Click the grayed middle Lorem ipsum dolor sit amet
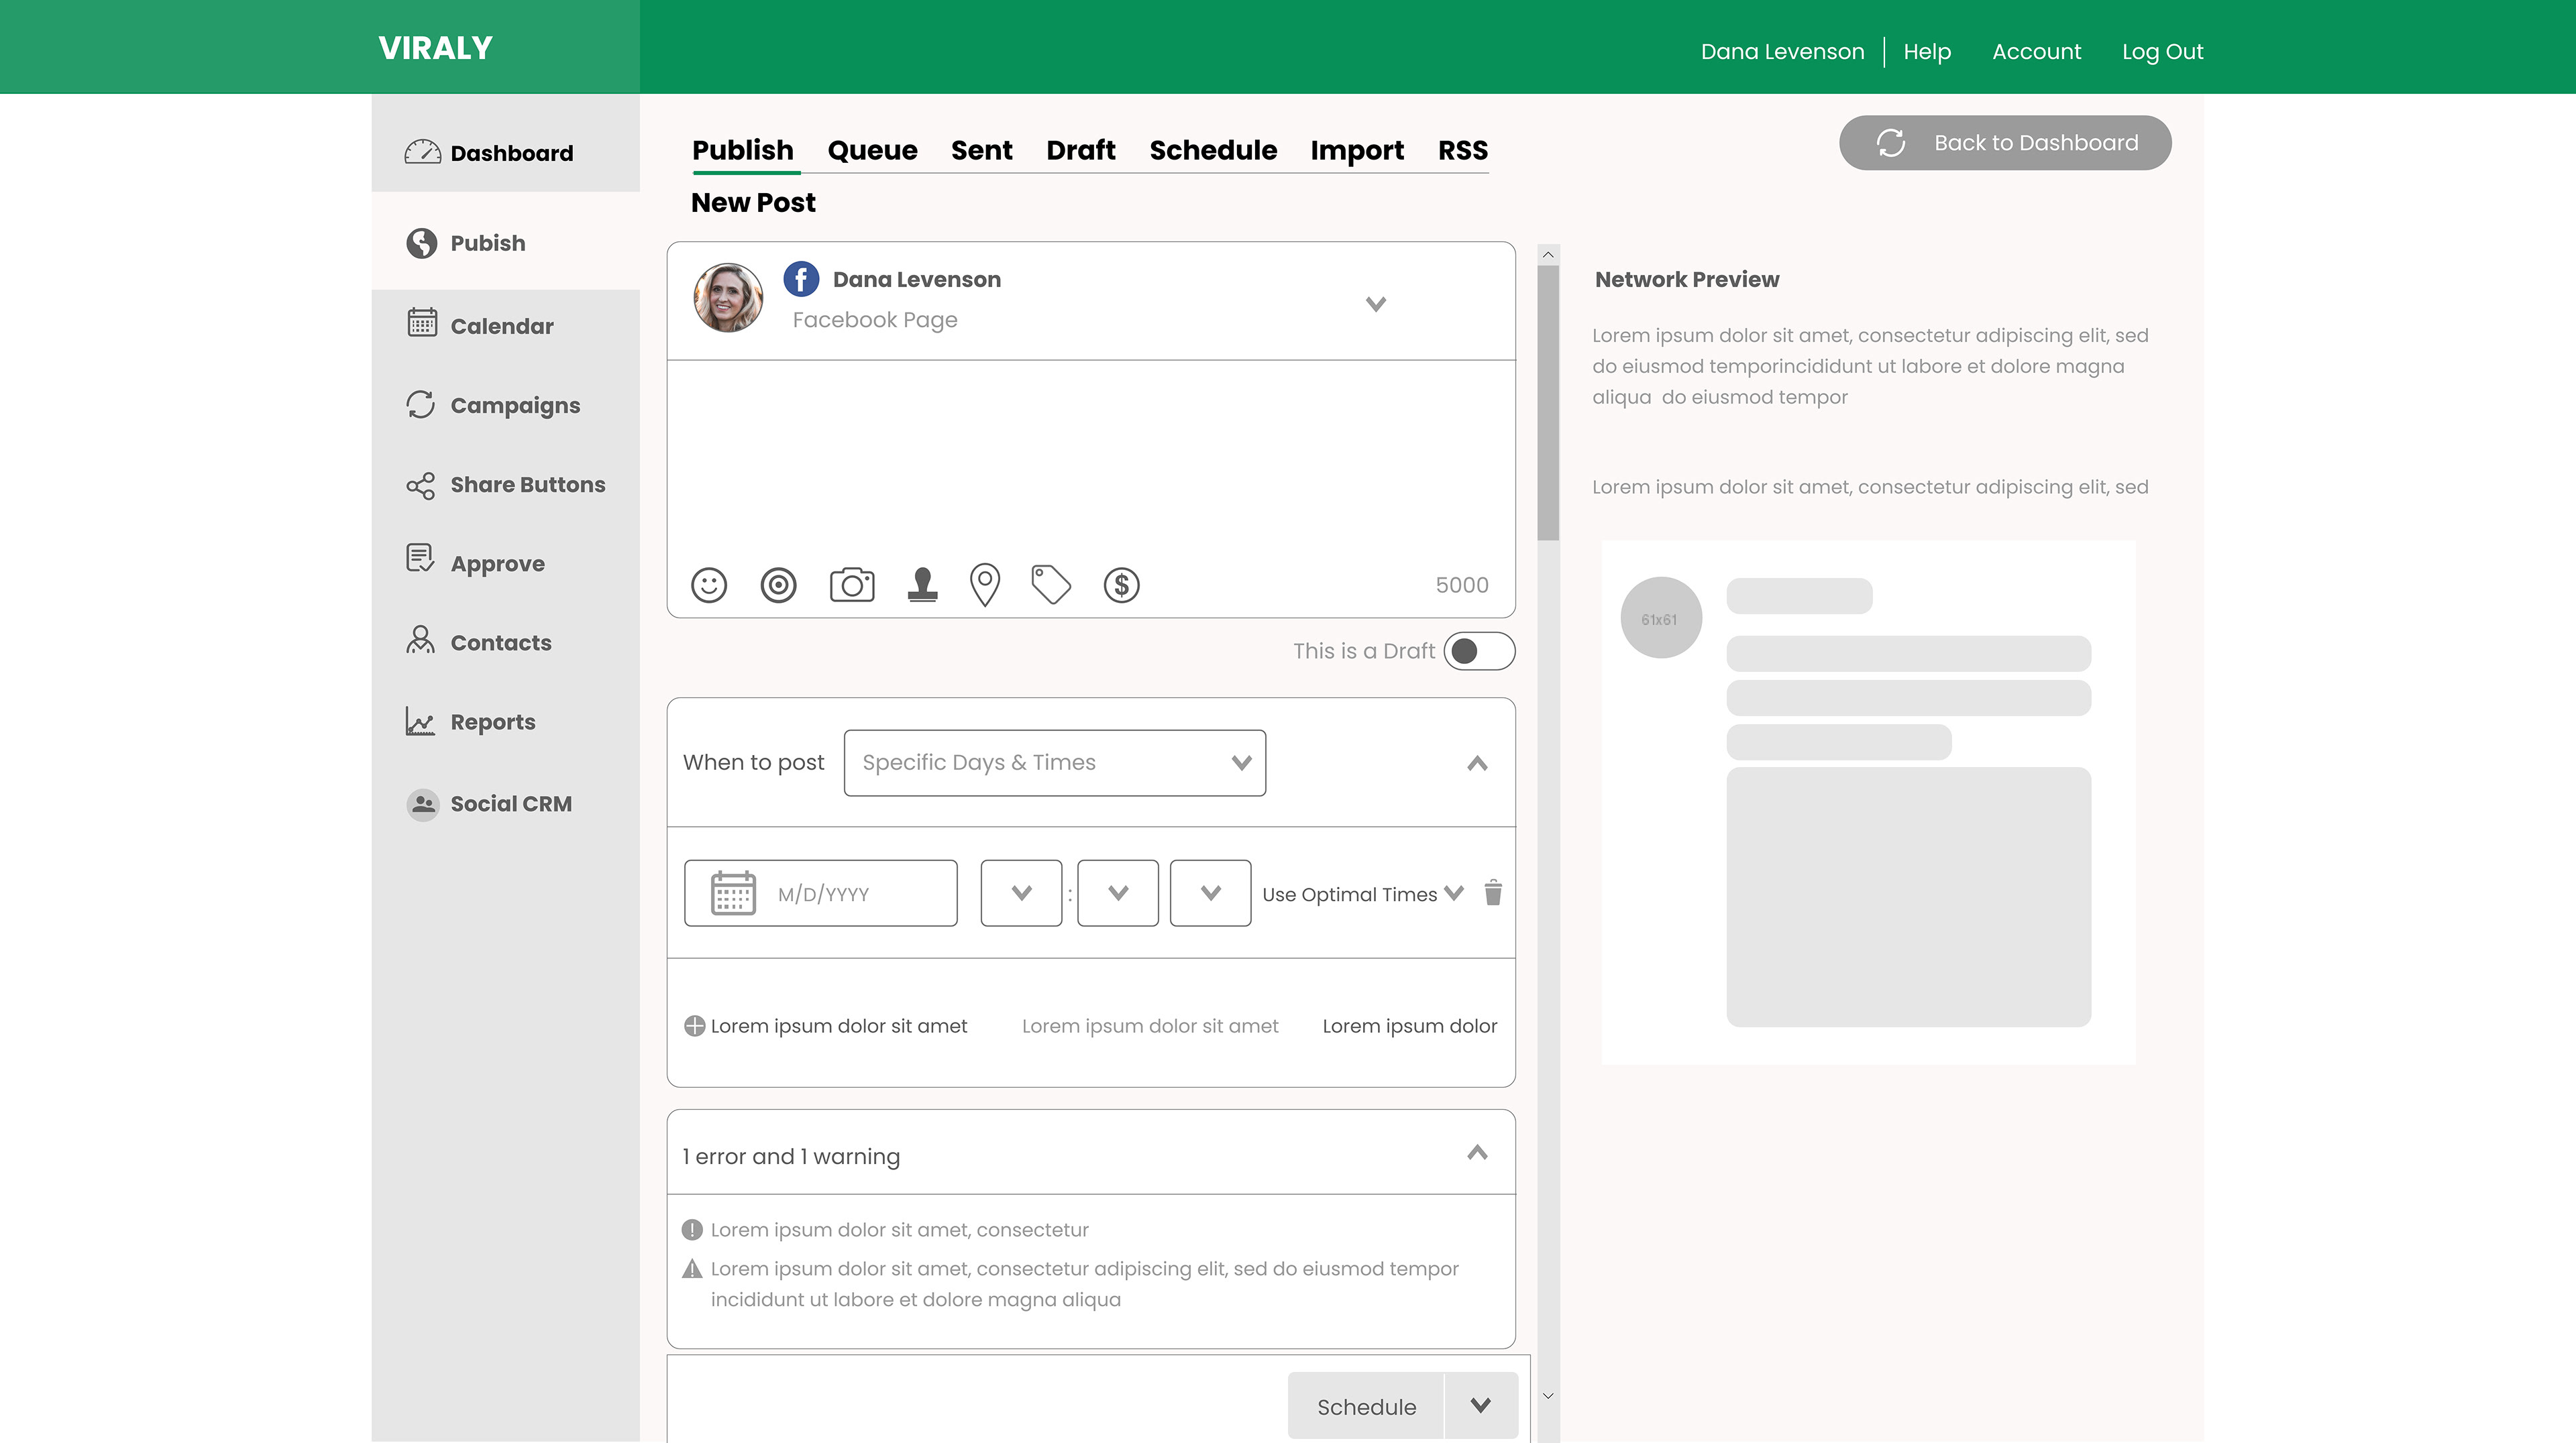 pos(1150,1027)
